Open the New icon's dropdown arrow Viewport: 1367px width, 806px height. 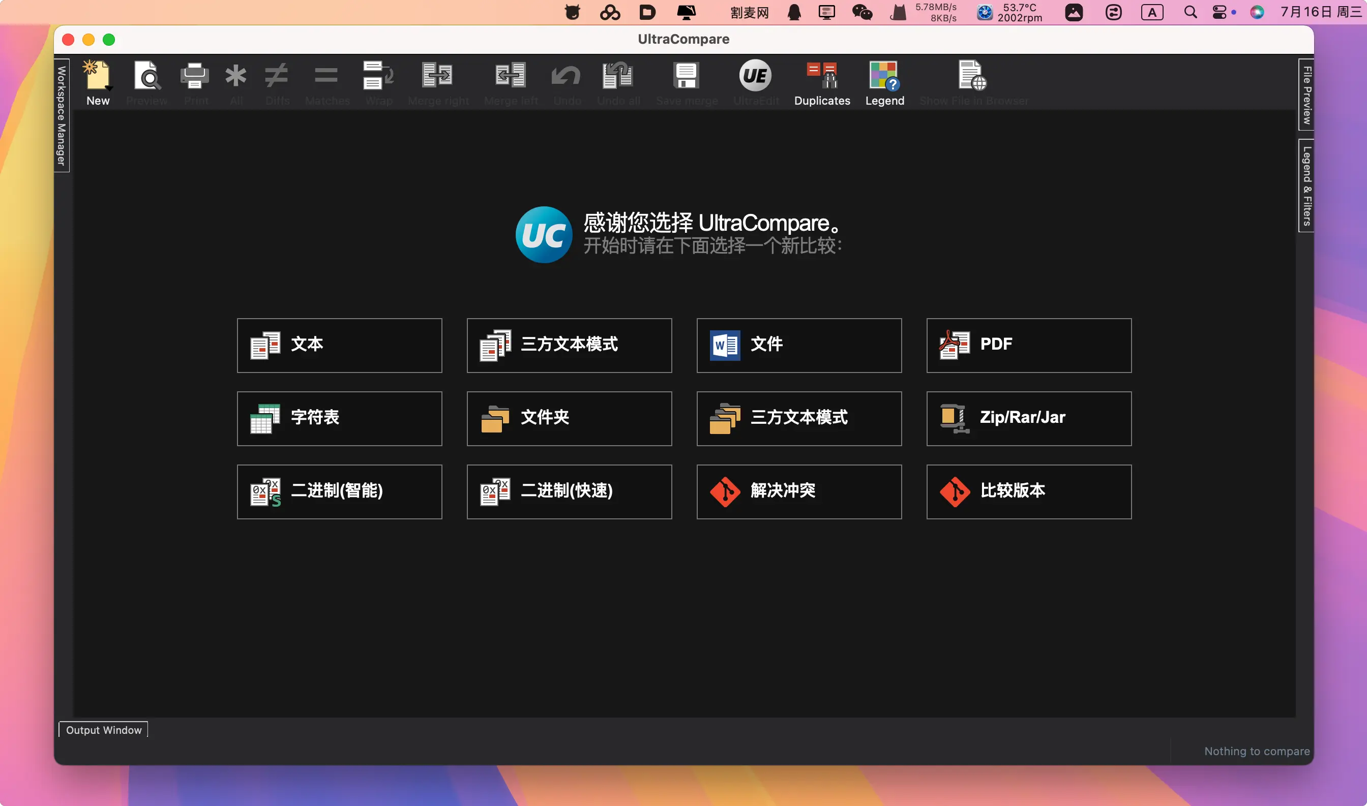109,88
